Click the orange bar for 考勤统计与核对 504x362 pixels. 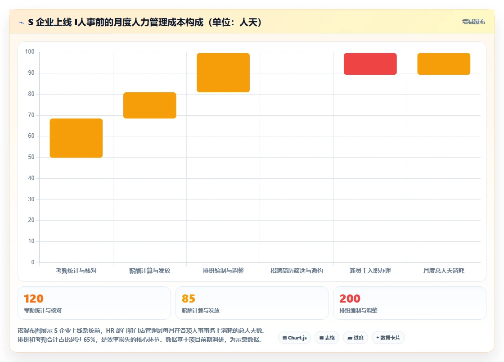pyautogui.click(x=76, y=138)
